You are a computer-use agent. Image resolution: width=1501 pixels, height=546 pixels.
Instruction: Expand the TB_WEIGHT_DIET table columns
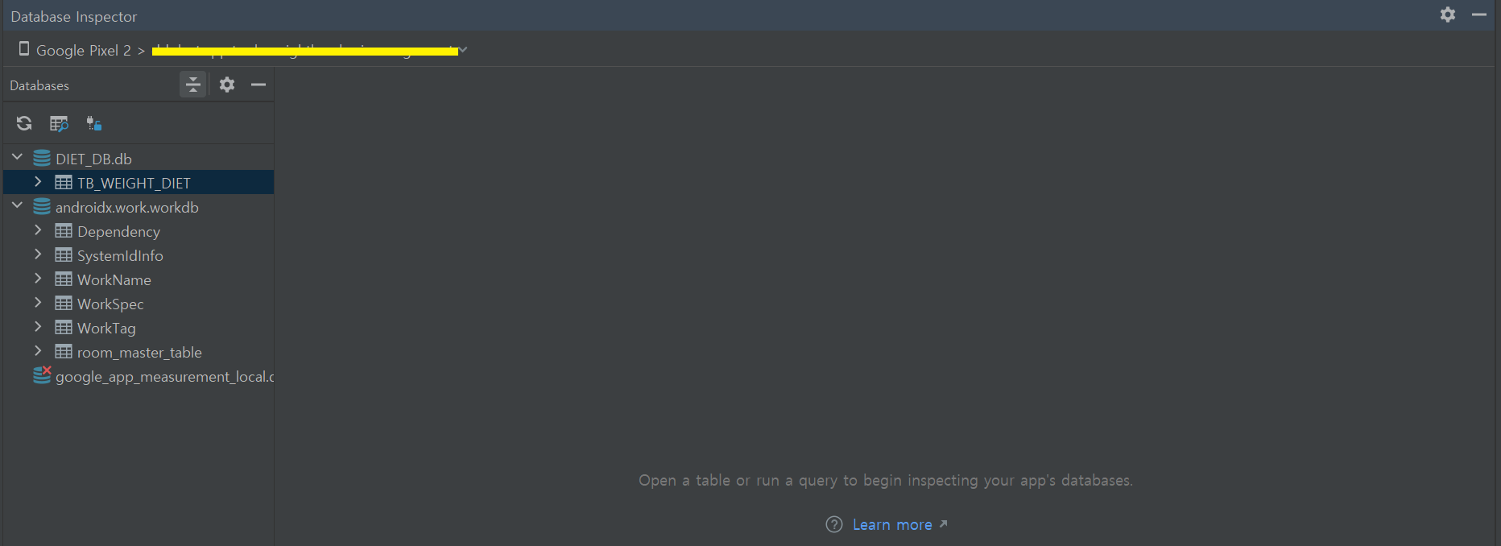(x=38, y=182)
